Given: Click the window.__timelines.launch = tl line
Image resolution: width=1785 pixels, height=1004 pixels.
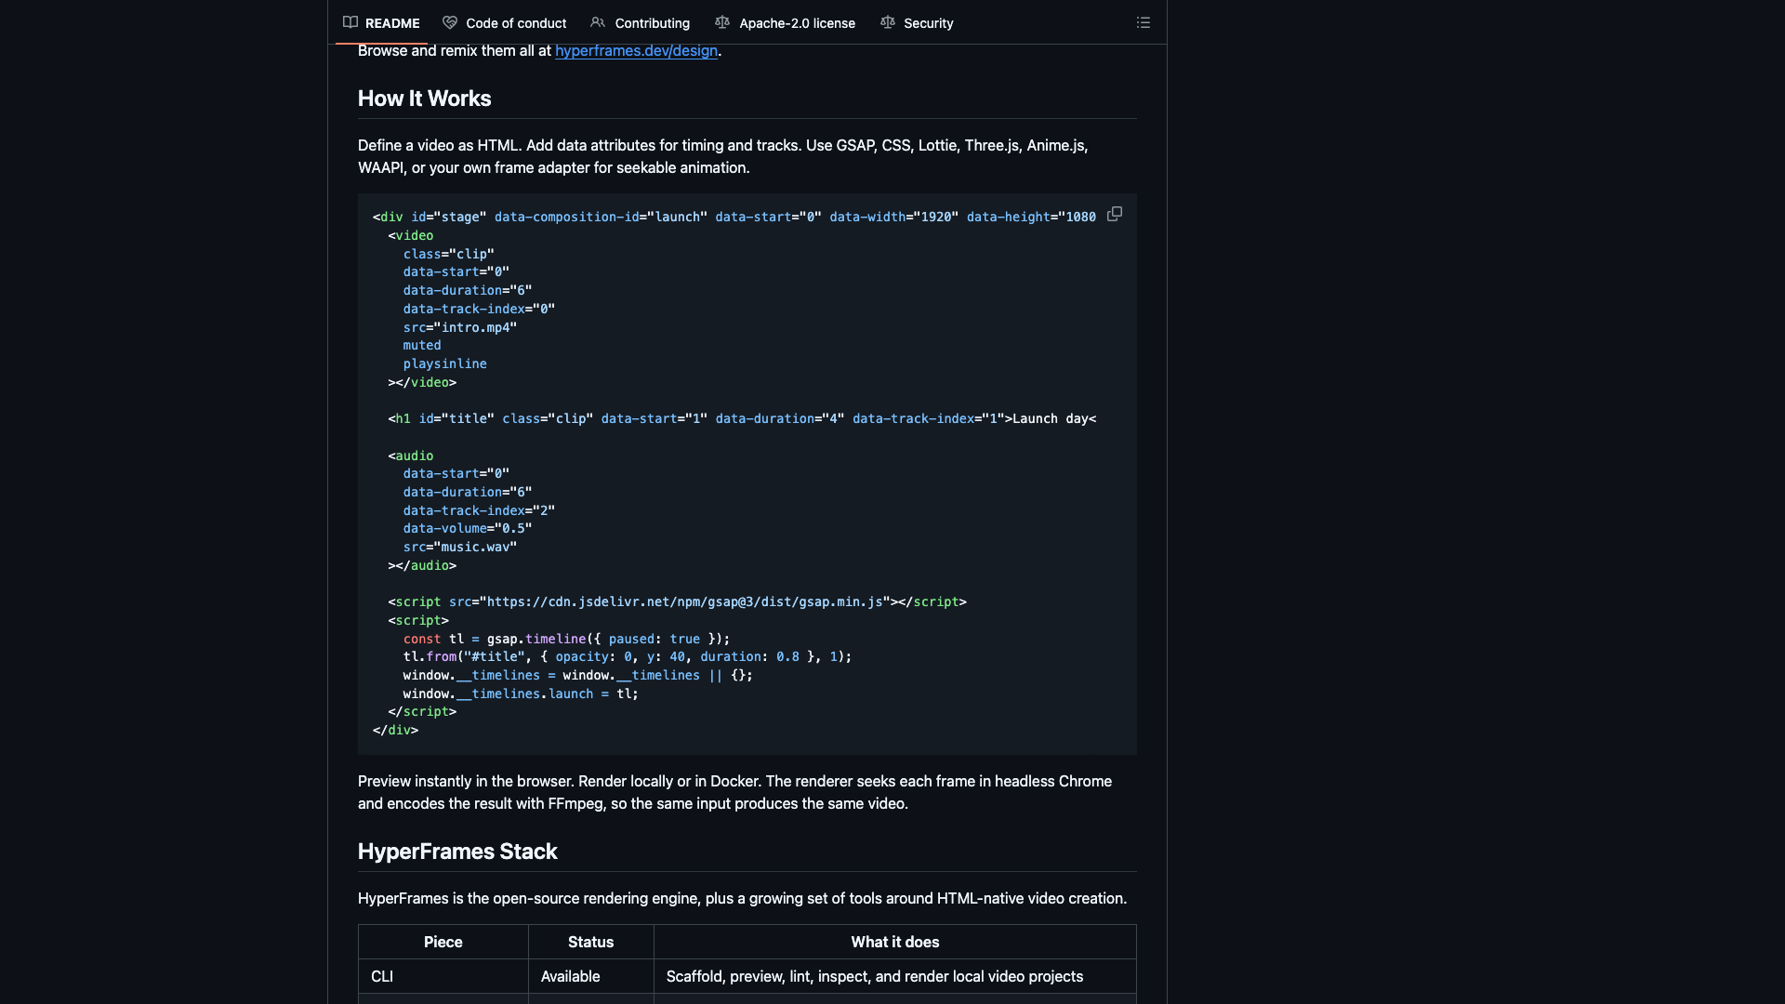Looking at the screenshot, I should (521, 694).
